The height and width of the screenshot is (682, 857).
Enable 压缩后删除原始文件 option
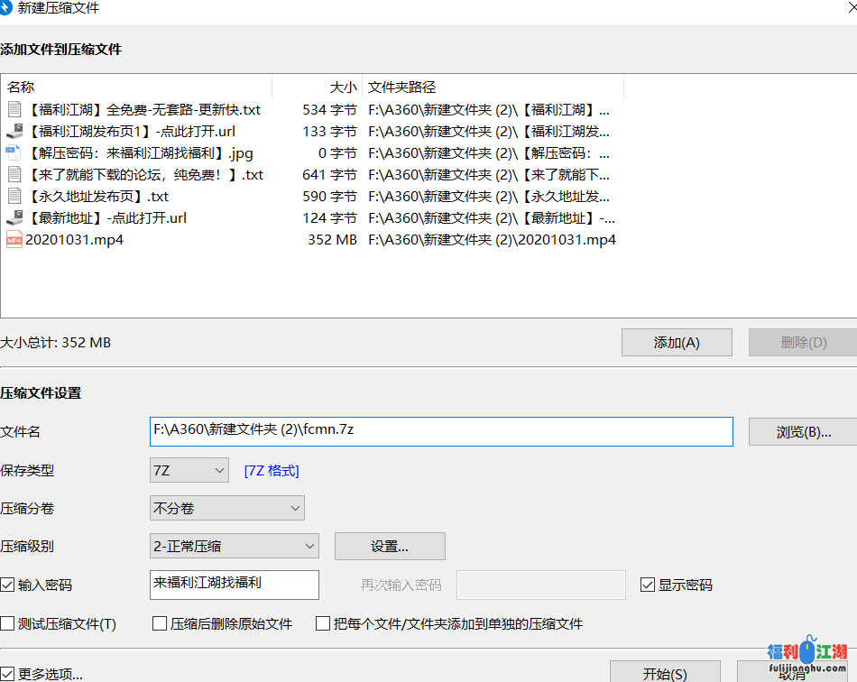click(160, 623)
